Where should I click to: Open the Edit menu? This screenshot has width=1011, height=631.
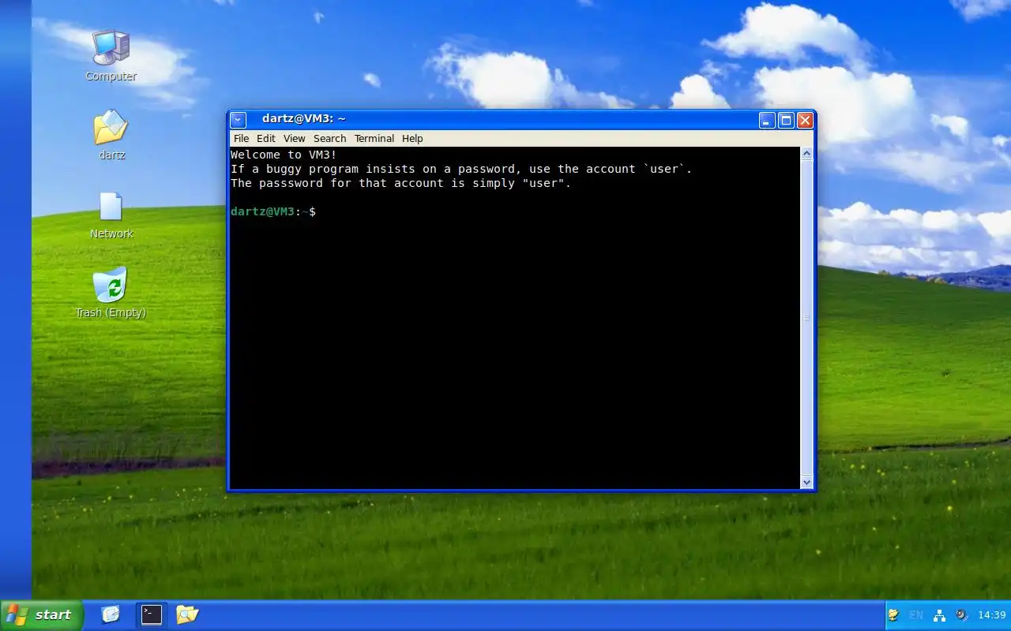pos(266,139)
